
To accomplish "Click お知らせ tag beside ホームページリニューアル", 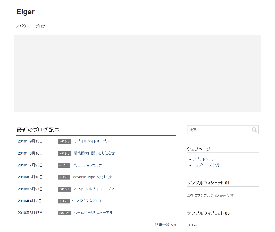I will coord(64,213).
